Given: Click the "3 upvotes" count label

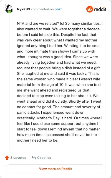Looking at the screenshot, I should [18, 158].
